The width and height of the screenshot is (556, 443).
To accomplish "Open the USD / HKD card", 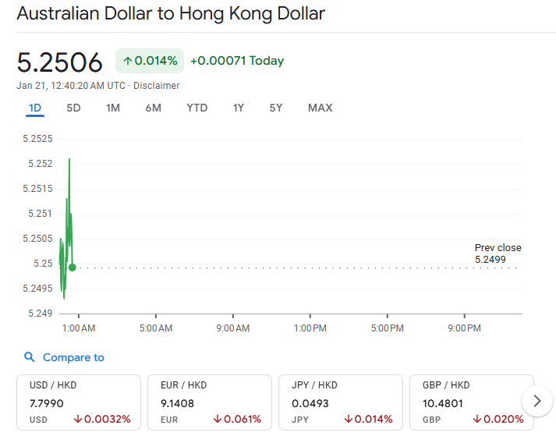I will coord(79,402).
